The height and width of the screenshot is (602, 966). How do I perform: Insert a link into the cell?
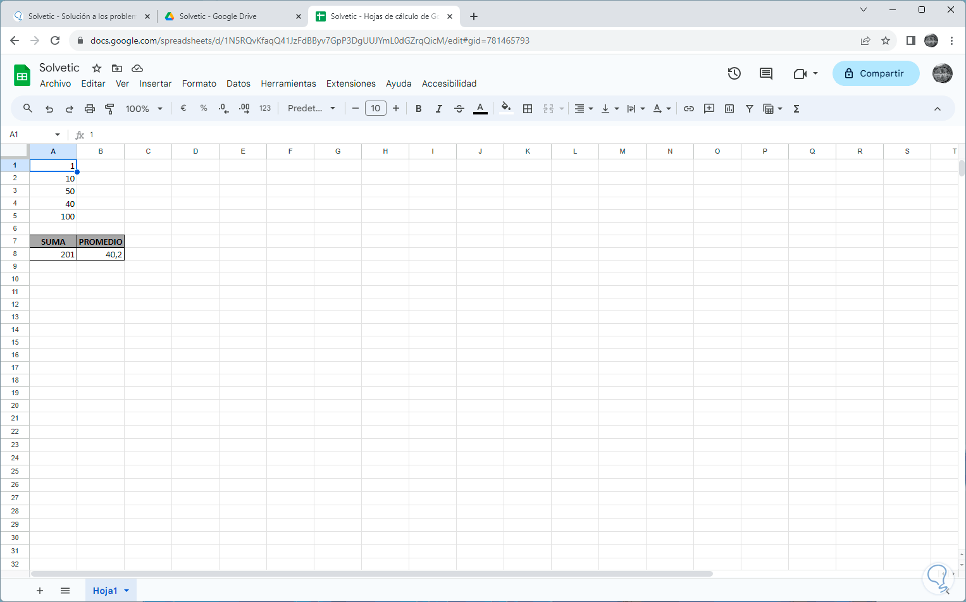tap(688, 108)
